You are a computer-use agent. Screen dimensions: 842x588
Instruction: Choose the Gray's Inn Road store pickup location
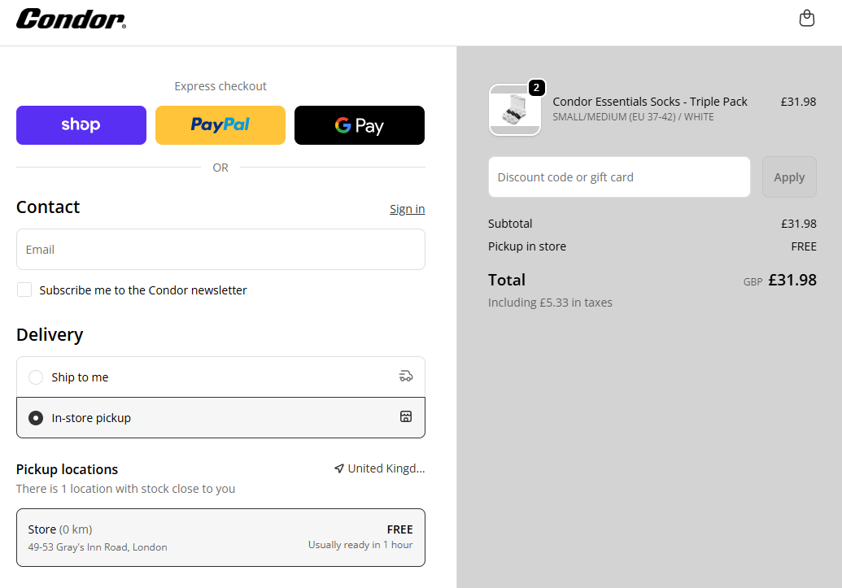pos(220,538)
